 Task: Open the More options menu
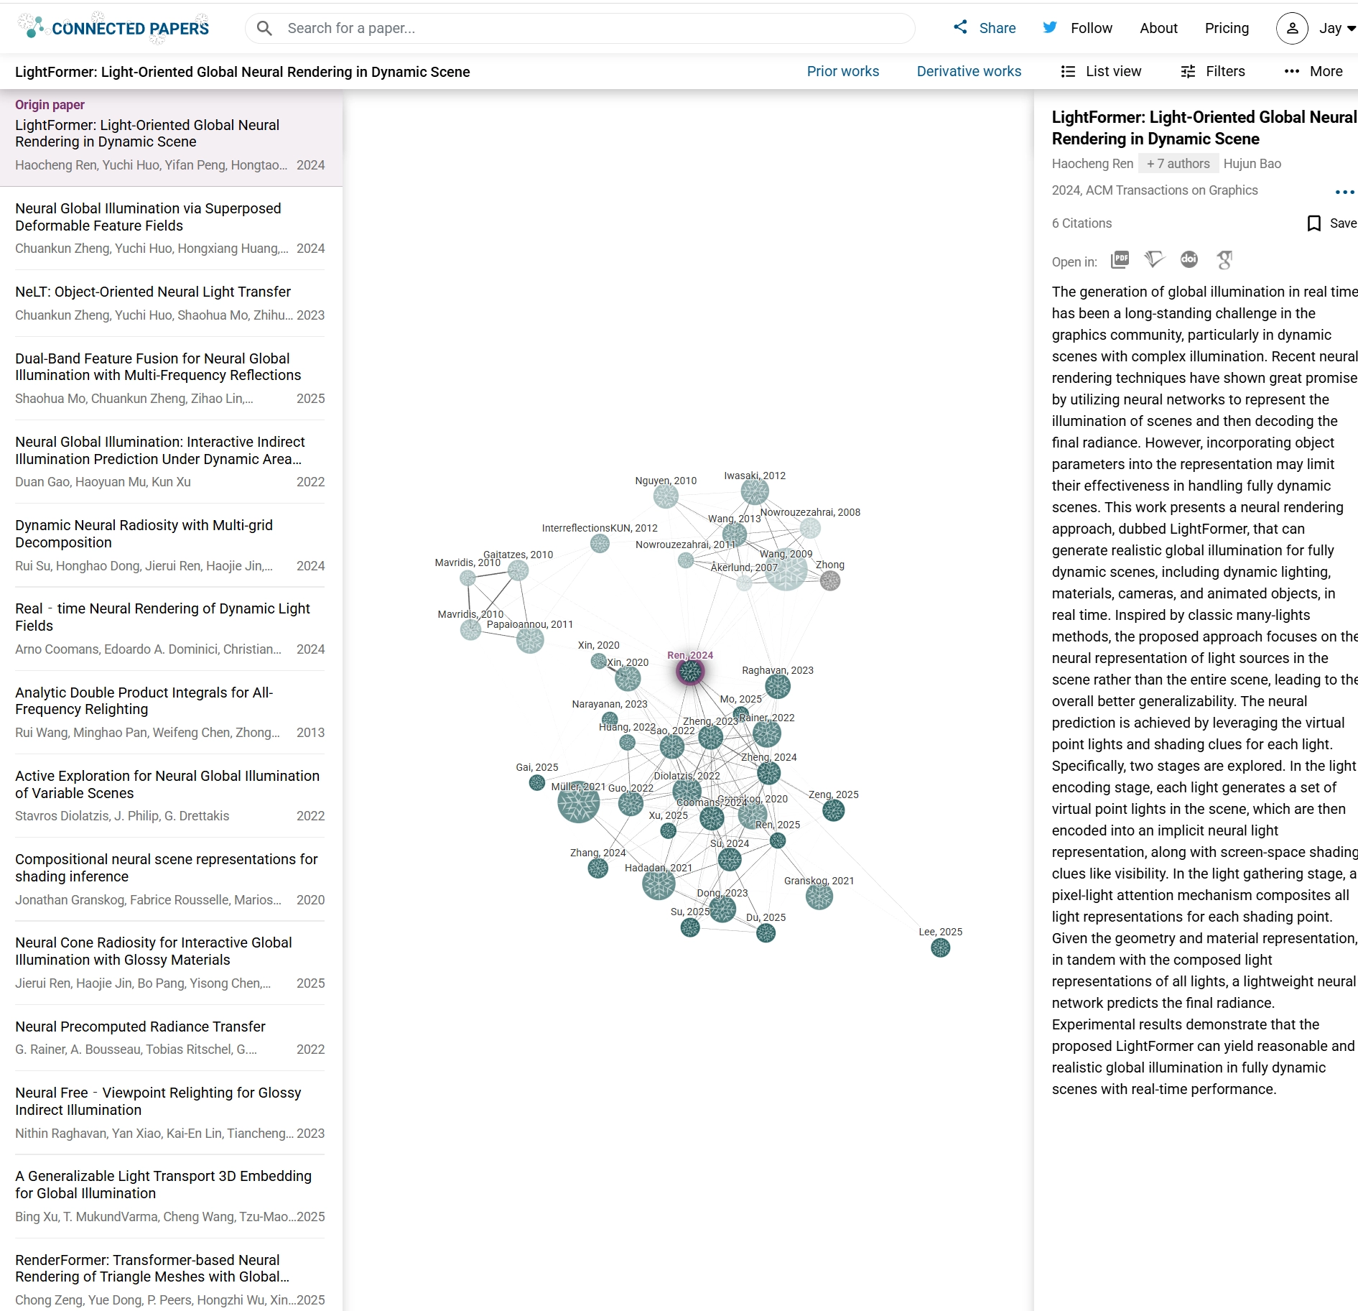pyautogui.click(x=1313, y=71)
